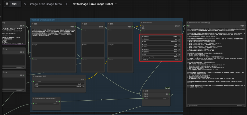This screenshot has height=115, width=247.
Task: Open the 图形 dropdown in top bar
Action: (16, 4)
